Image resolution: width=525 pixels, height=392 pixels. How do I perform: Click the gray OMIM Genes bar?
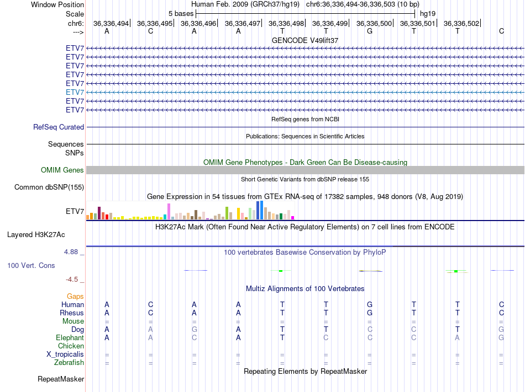tap(305, 170)
